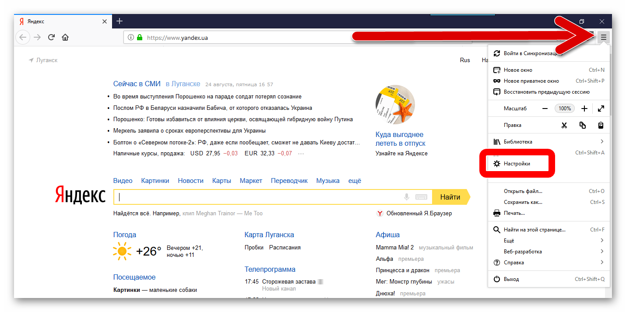The width and height of the screenshot is (626, 312).
Task: Choose Найти на этой странице...
Action: click(x=549, y=230)
